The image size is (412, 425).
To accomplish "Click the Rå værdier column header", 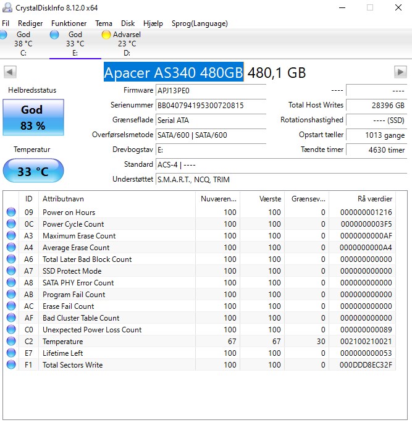I will (363, 199).
